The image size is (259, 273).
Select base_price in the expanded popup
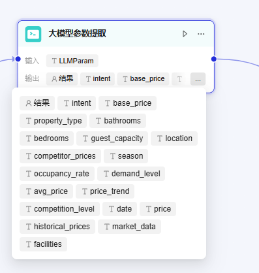tap(127, 103)
